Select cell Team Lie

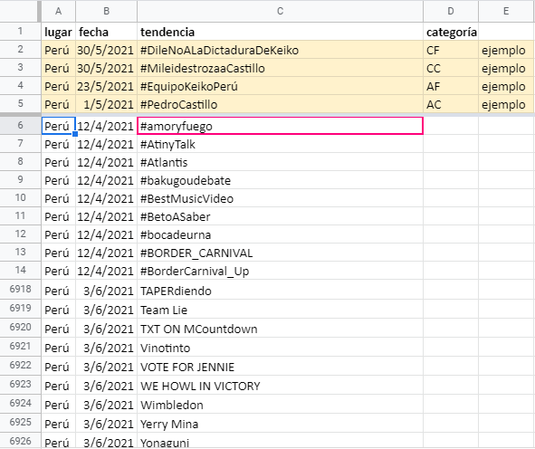pyautogui.click(x=280, y=310)
